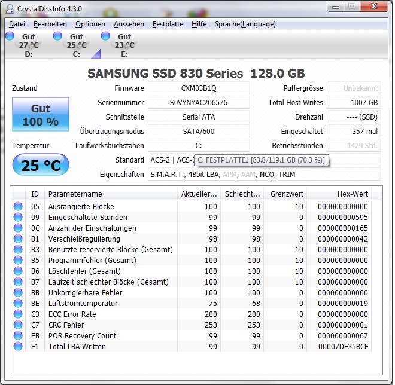The image size is (395, 385).
Task: Minimize the CrystalDiskInfo window
Action: [x=336, y=7]
